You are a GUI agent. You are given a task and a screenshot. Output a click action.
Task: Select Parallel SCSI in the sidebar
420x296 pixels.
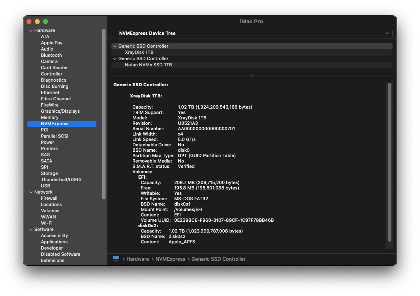pos(55,136)
